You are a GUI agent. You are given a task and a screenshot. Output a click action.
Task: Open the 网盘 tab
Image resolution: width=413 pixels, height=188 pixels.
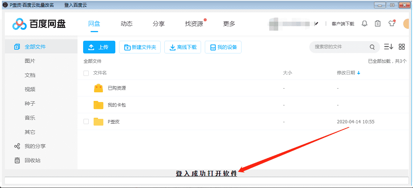[x=94, y=24]
